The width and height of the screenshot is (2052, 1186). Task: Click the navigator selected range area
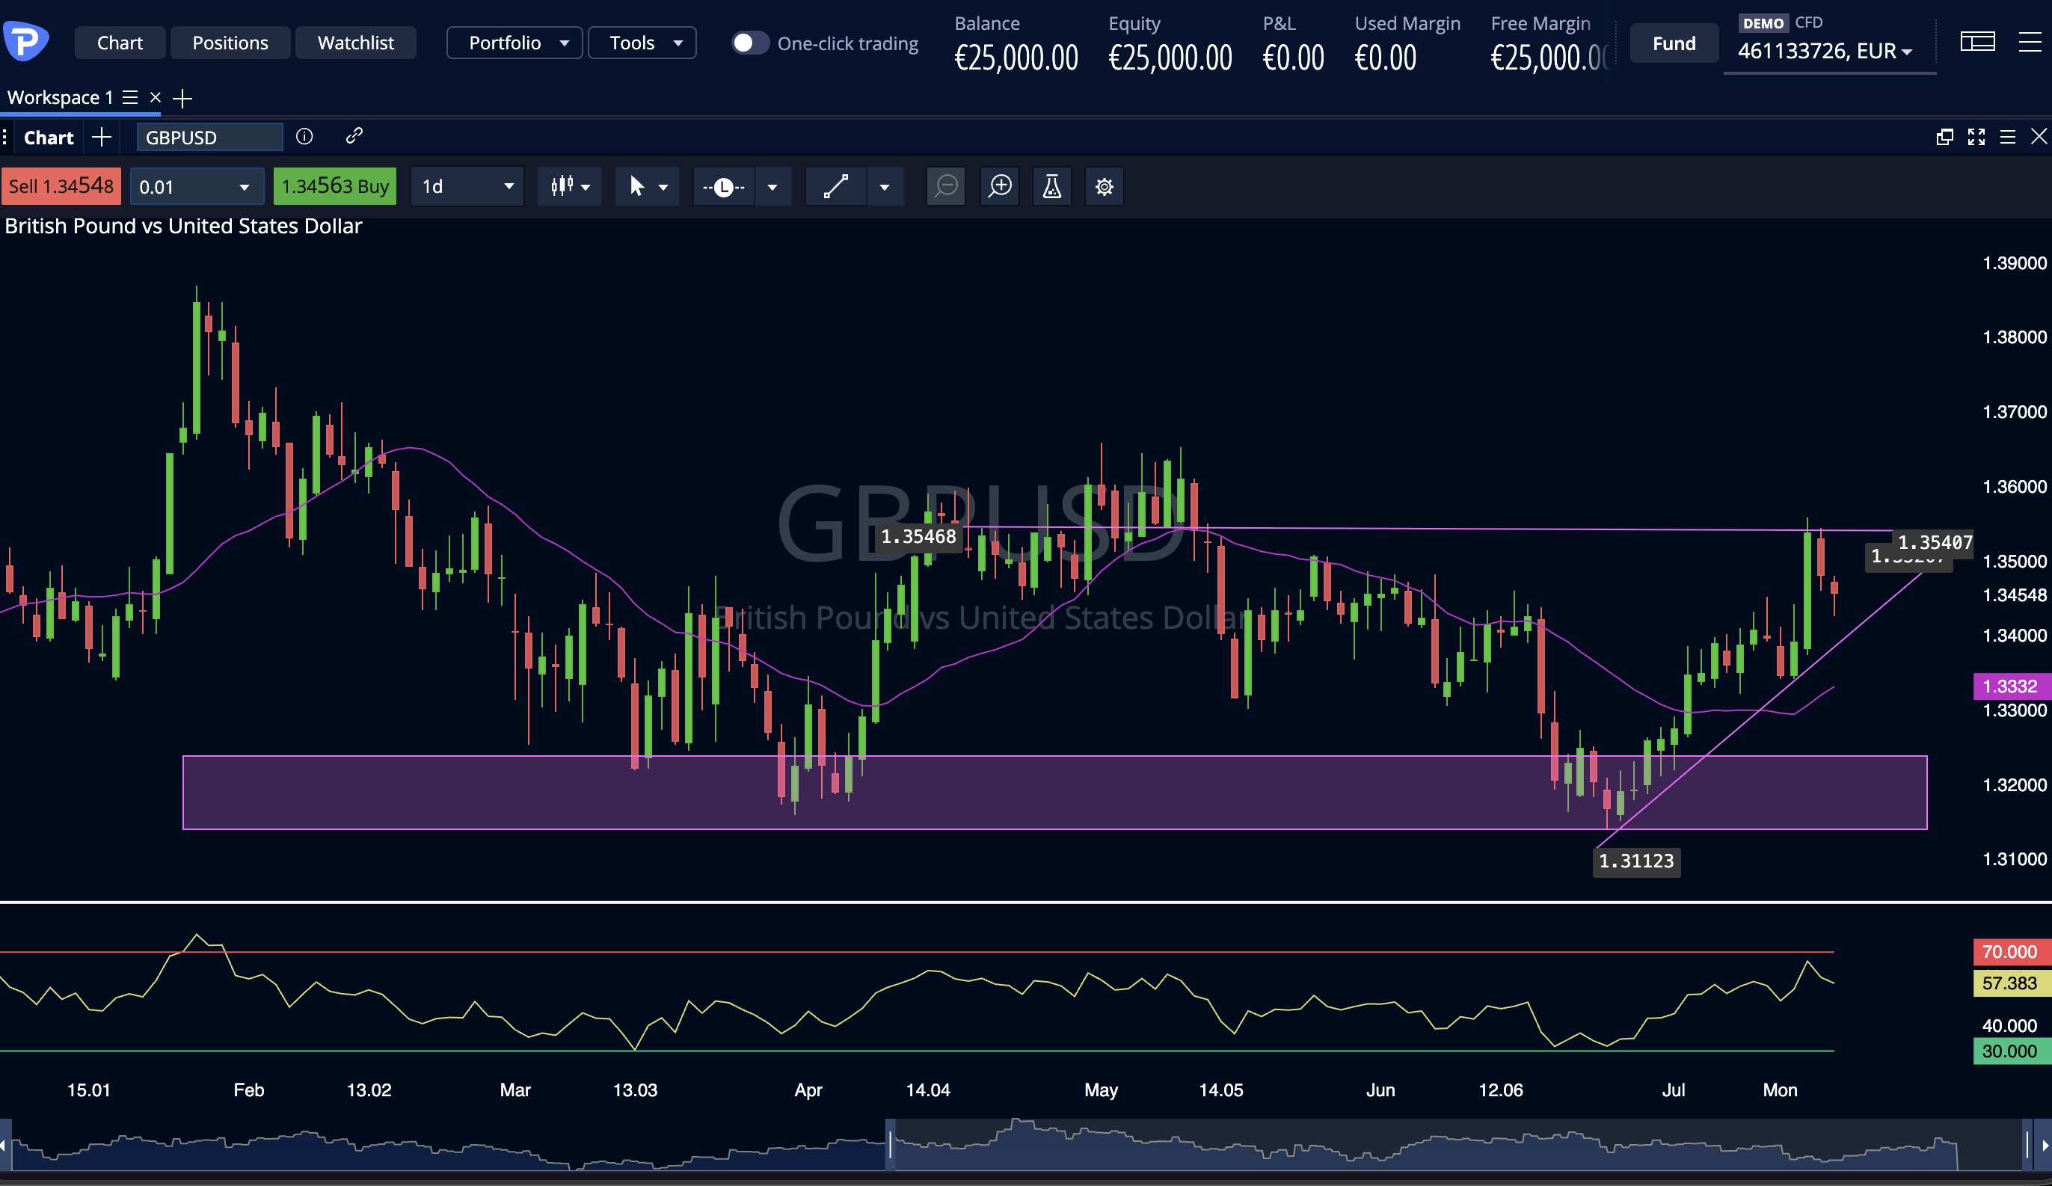[1458, 1144]
